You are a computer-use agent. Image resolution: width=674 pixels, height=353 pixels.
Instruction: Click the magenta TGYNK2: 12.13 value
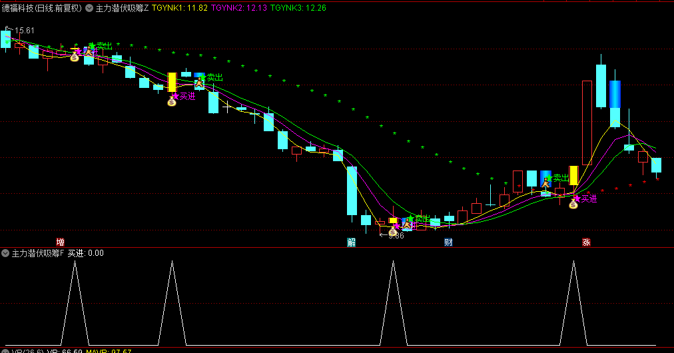pos(239,8)
